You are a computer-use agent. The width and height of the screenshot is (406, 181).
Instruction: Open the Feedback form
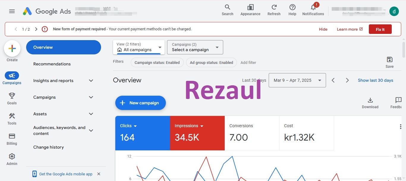(x=396, y=103)
